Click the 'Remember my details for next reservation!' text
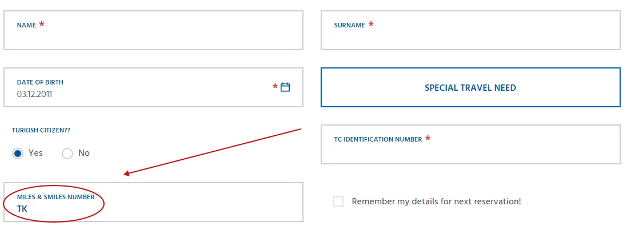Image resolution: width=627 pixels, height=238 pixels. point(436,201)
